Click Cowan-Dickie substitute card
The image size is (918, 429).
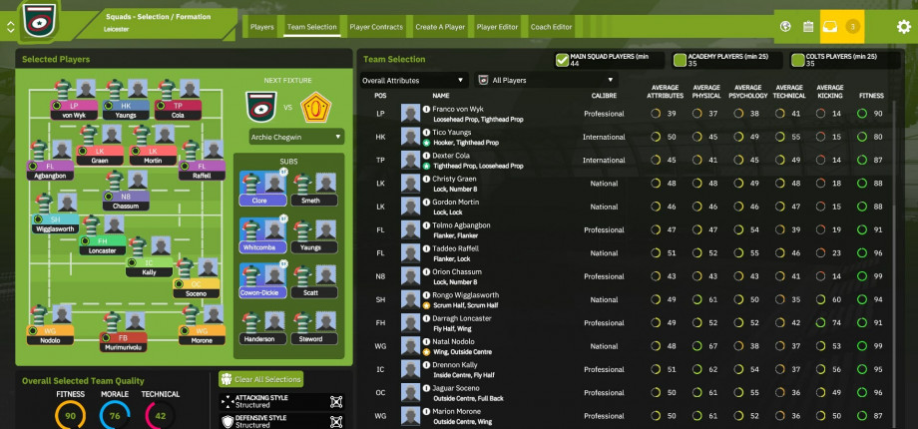pos(262,281)
